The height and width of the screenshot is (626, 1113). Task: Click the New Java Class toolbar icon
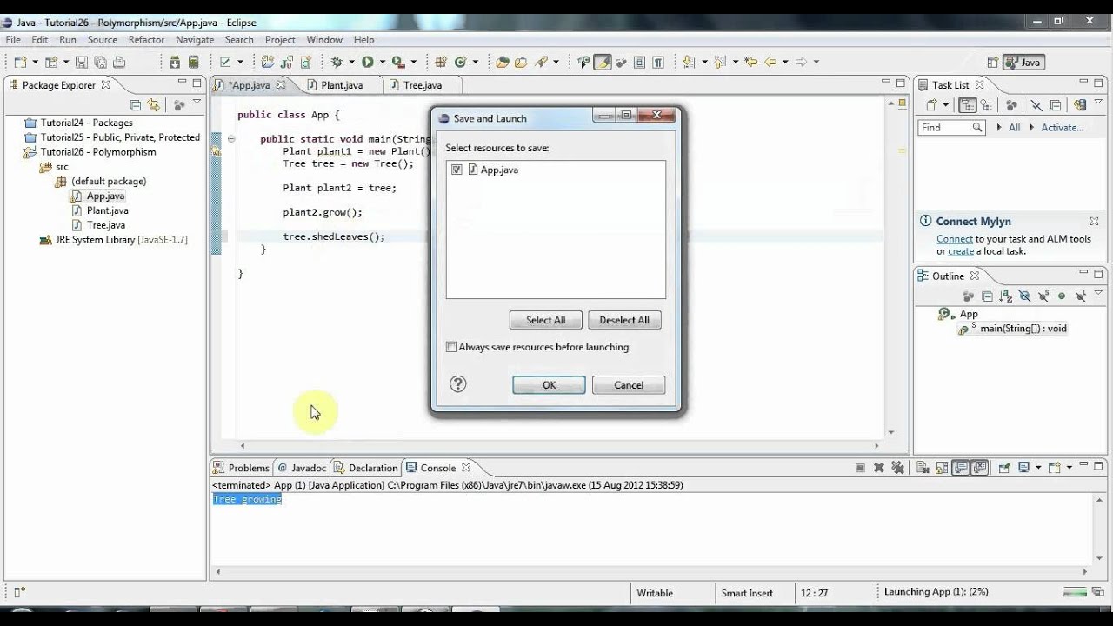click(x=461, y=62)
